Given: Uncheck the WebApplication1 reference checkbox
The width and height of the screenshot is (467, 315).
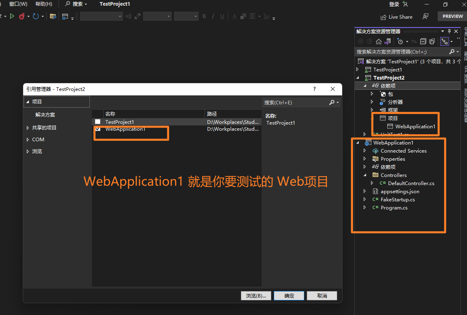Looking at the screenshot, I should coord(98,129).
